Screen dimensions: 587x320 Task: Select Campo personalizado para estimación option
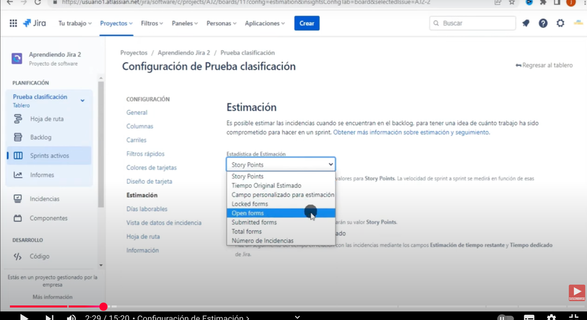pyautogui.click(x=281, y=195)
